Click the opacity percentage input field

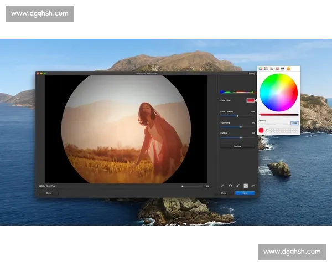click(x=294, y=123)
